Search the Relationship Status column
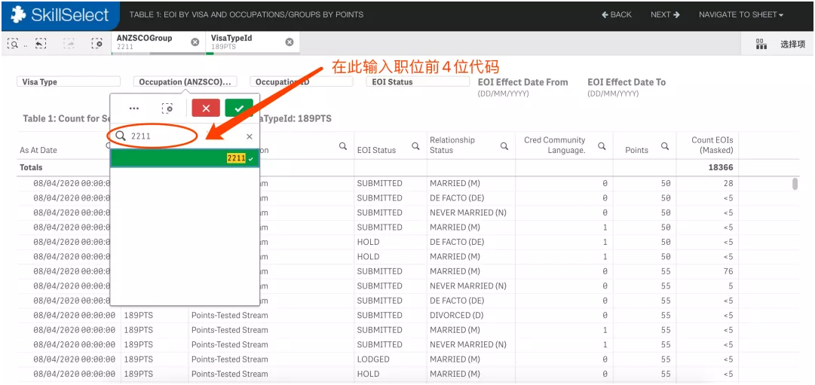 [504, 147]
